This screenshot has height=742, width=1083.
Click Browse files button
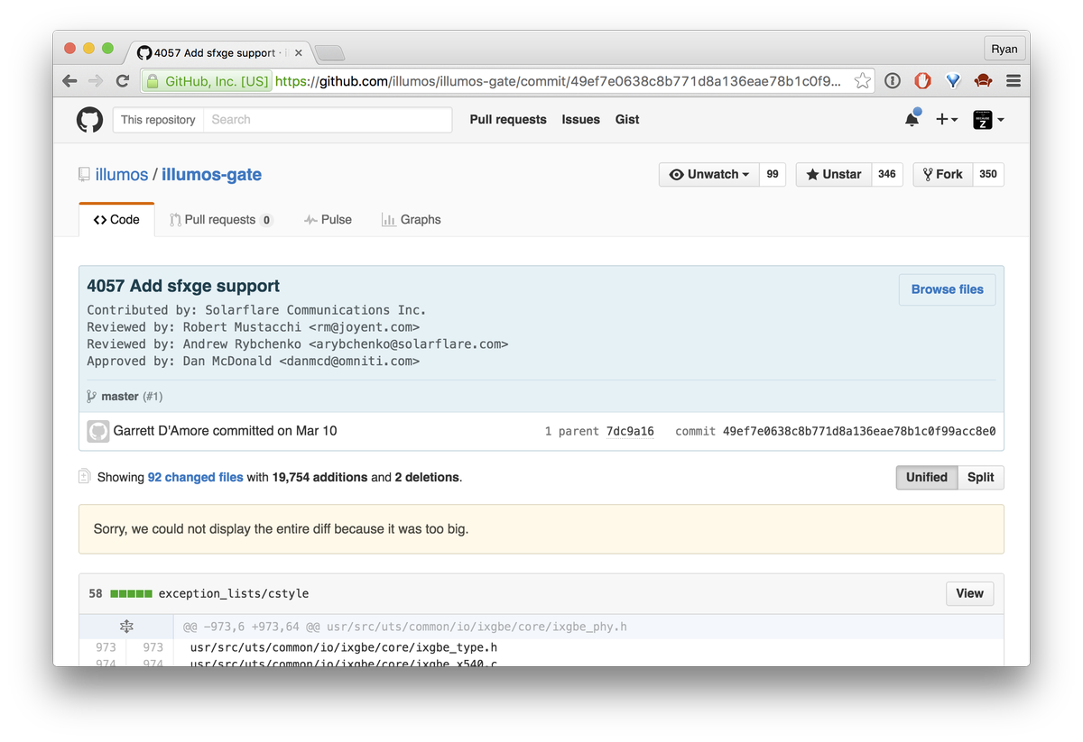pos(948,289)
